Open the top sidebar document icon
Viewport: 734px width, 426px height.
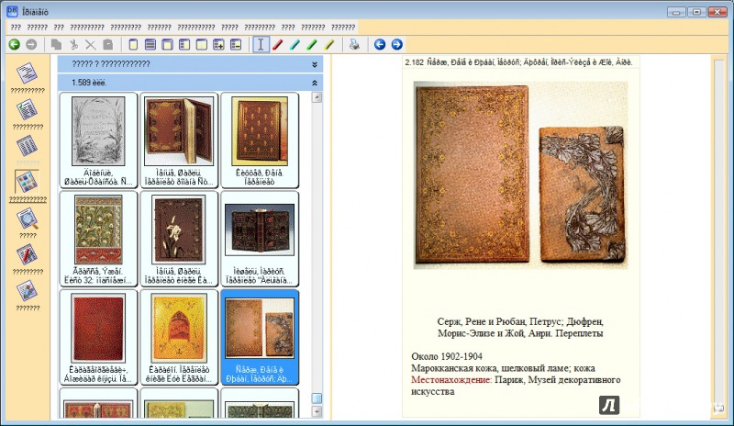pos(28,73)
